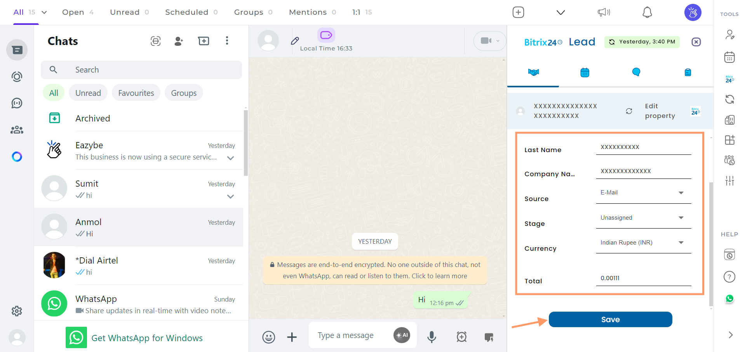Image resolution: width=745 pixels, height=352 pixels.
Task: Click the quick replies icon at bottom right
Action: click(x=489, y=337)
